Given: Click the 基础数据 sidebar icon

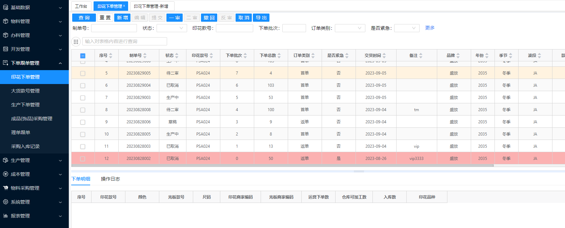Looking at the screenshot, I should click(x=5, y=7).
